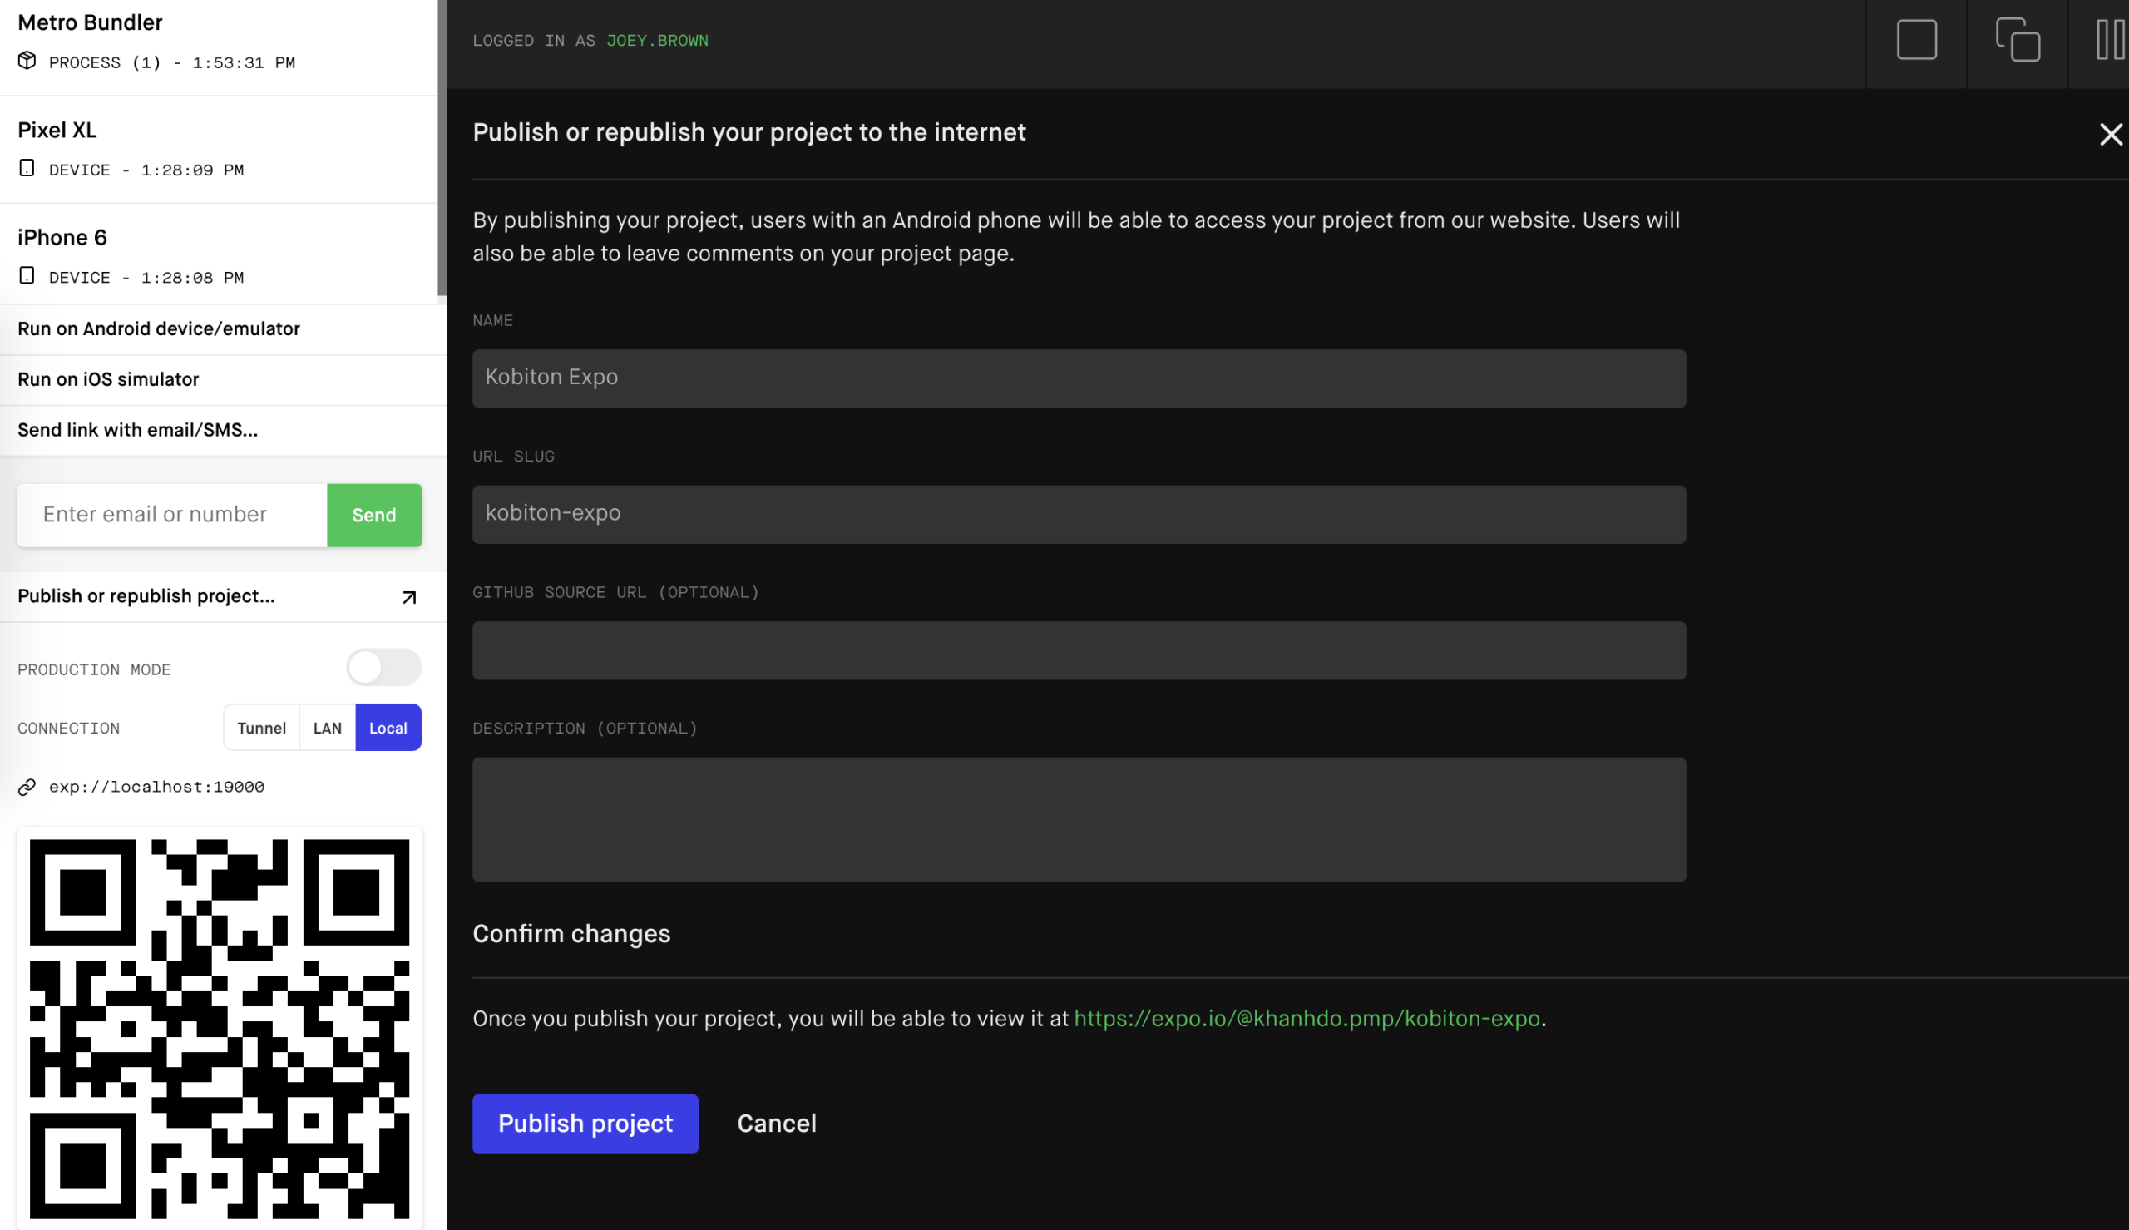Viewport: 2129px width, 1230px height.
Task: Open the expo.io kobiton-expo project link
Action: [x=1306, y=1018]
